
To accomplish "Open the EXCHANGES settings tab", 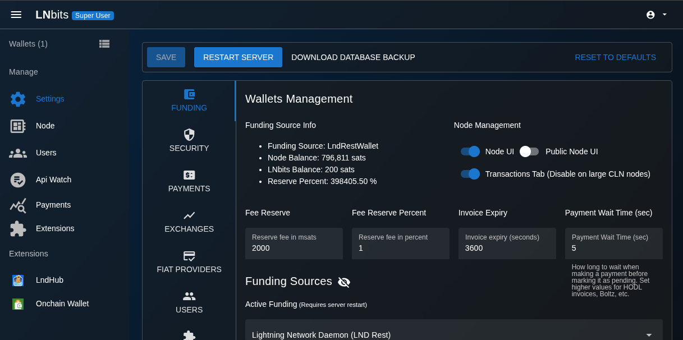I will click(189, 221).
